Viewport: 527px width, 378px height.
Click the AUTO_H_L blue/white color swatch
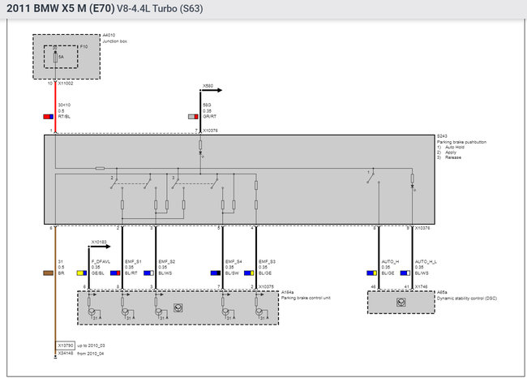pyautogui.click(x=405, y=273)
